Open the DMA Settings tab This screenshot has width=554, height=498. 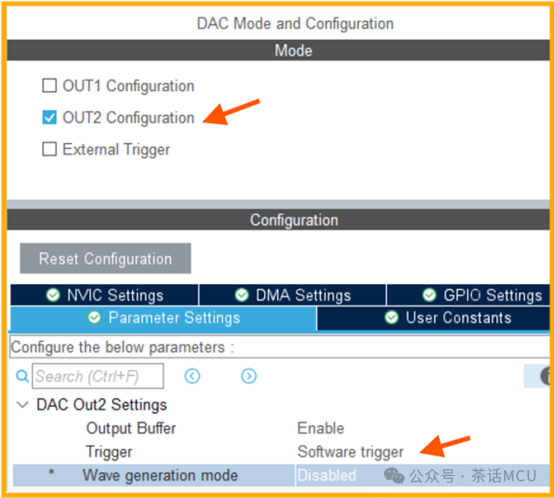point(293,295)
